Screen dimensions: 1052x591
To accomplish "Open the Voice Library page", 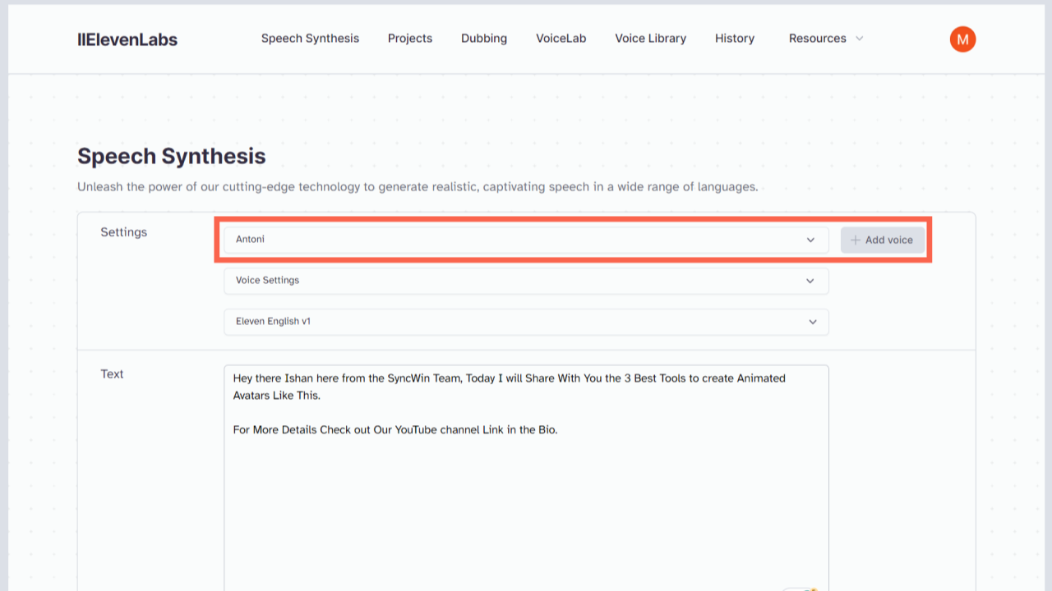I will click(651, 39).
